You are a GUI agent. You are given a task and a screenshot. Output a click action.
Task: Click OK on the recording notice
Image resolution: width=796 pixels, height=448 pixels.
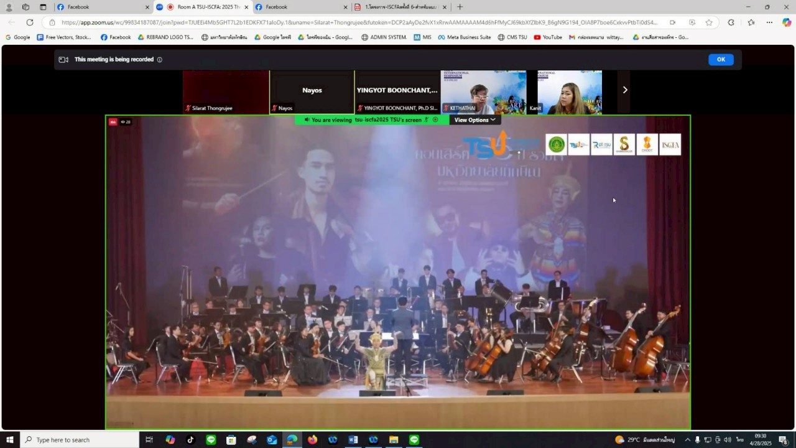point(721,60)
